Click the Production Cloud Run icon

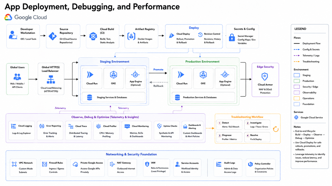pos(181,75)
